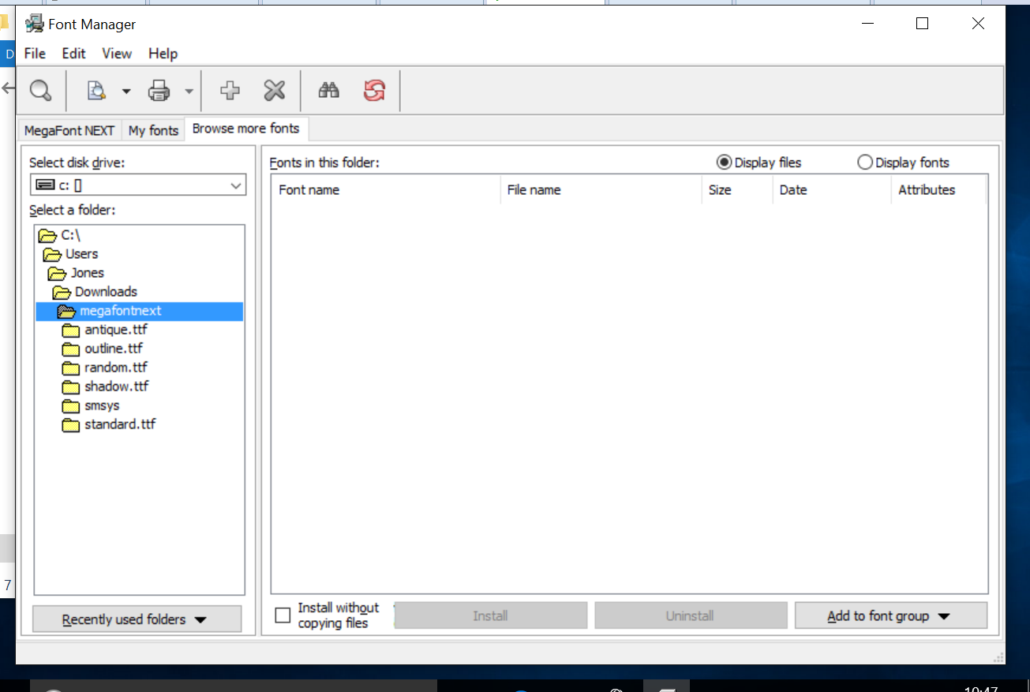
Task: Click the printer icon in toolbar
Action: pyautogui.click(x=159, y=91)
